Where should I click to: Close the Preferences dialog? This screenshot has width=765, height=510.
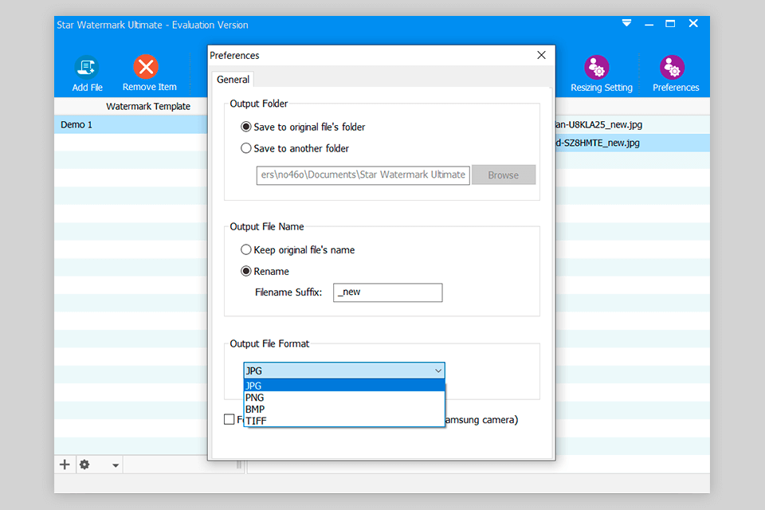(x=541, y=55)
